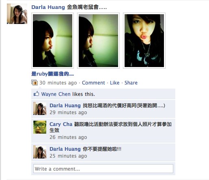Click the thumbs-up like icon
Screen dimensions: 209x180
click(x=36, y=94)
